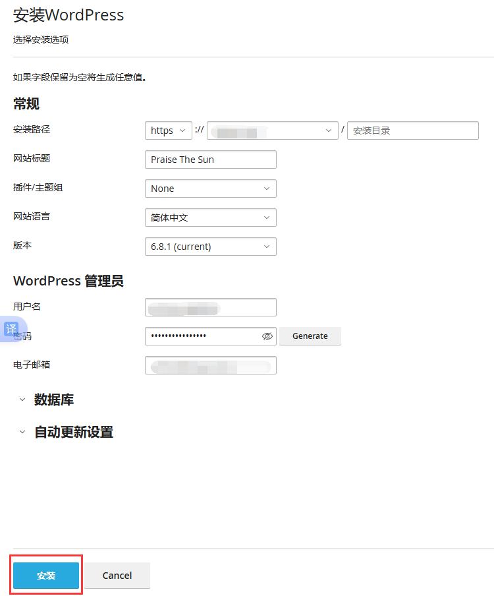Click the 数据库 section heading text
Screen dimensions: 494x596
54,400
